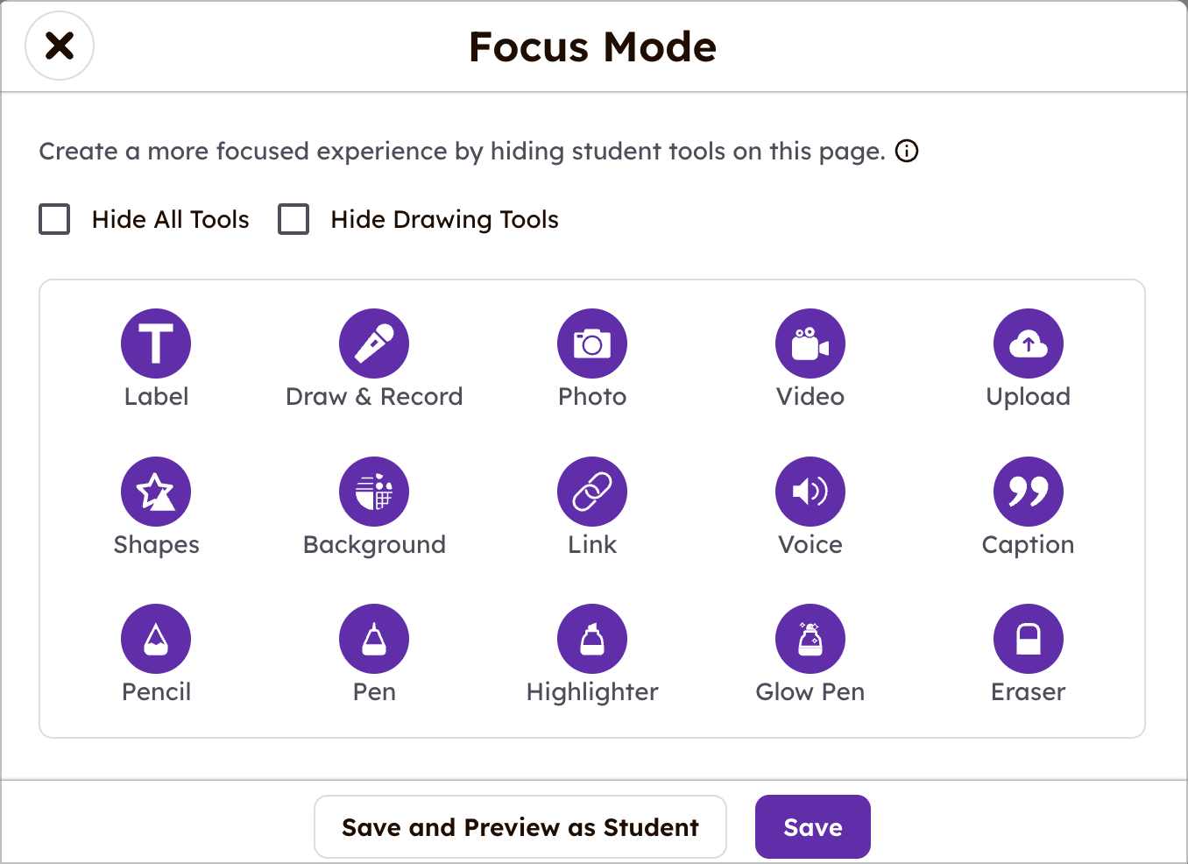Viewport: 1188px width, 864px height.
Task: Toggle the Glow Pen tool
Action: click(x=810, y=639)
